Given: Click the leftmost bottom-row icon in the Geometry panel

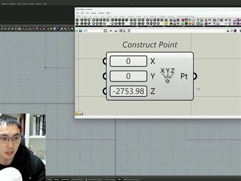Looking at the screenshot, I should 77,24.
